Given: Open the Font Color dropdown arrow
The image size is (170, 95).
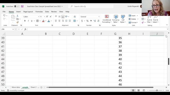Looking at the screenshot, I should (51, 21).
